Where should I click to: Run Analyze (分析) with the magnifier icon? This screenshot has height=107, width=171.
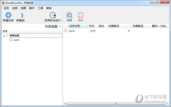pyautogui.click(x=69, y=15)
